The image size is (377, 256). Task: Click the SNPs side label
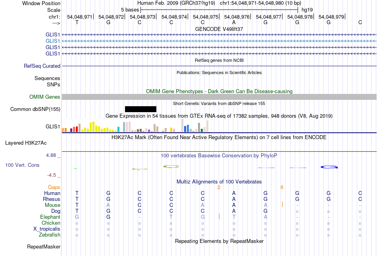click(54, 84)
